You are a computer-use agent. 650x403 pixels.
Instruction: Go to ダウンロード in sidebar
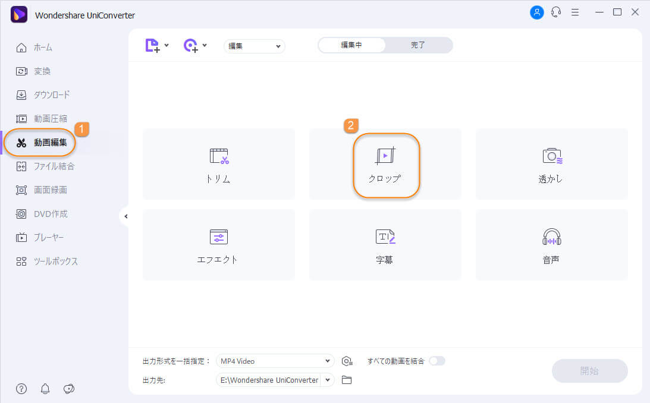point(43,95)
